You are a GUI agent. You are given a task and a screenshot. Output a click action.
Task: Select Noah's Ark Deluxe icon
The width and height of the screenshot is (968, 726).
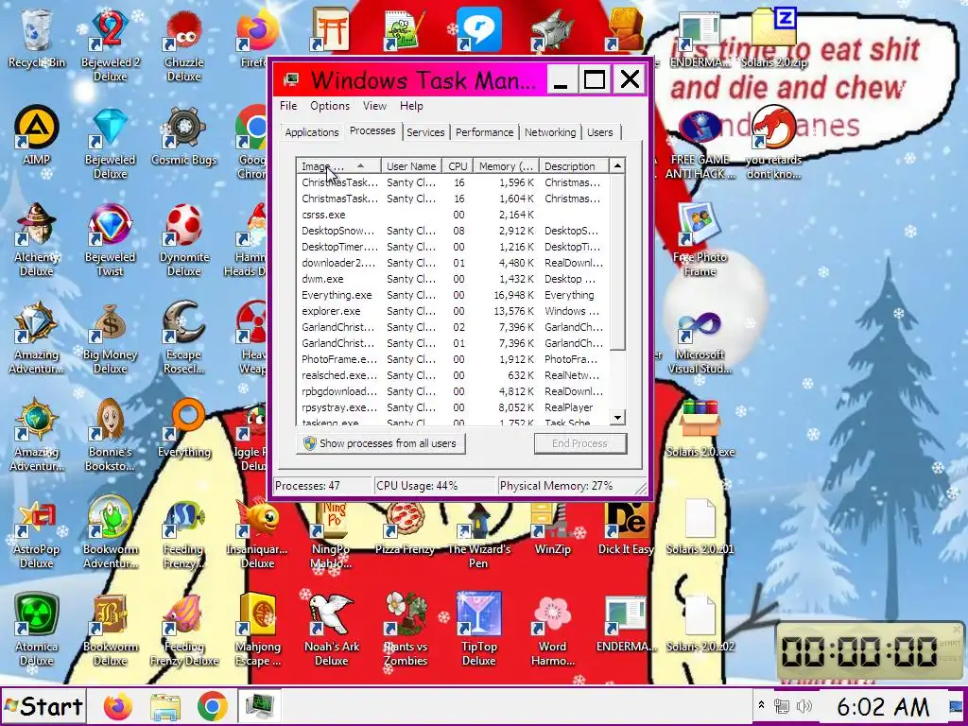coord(332,630)
